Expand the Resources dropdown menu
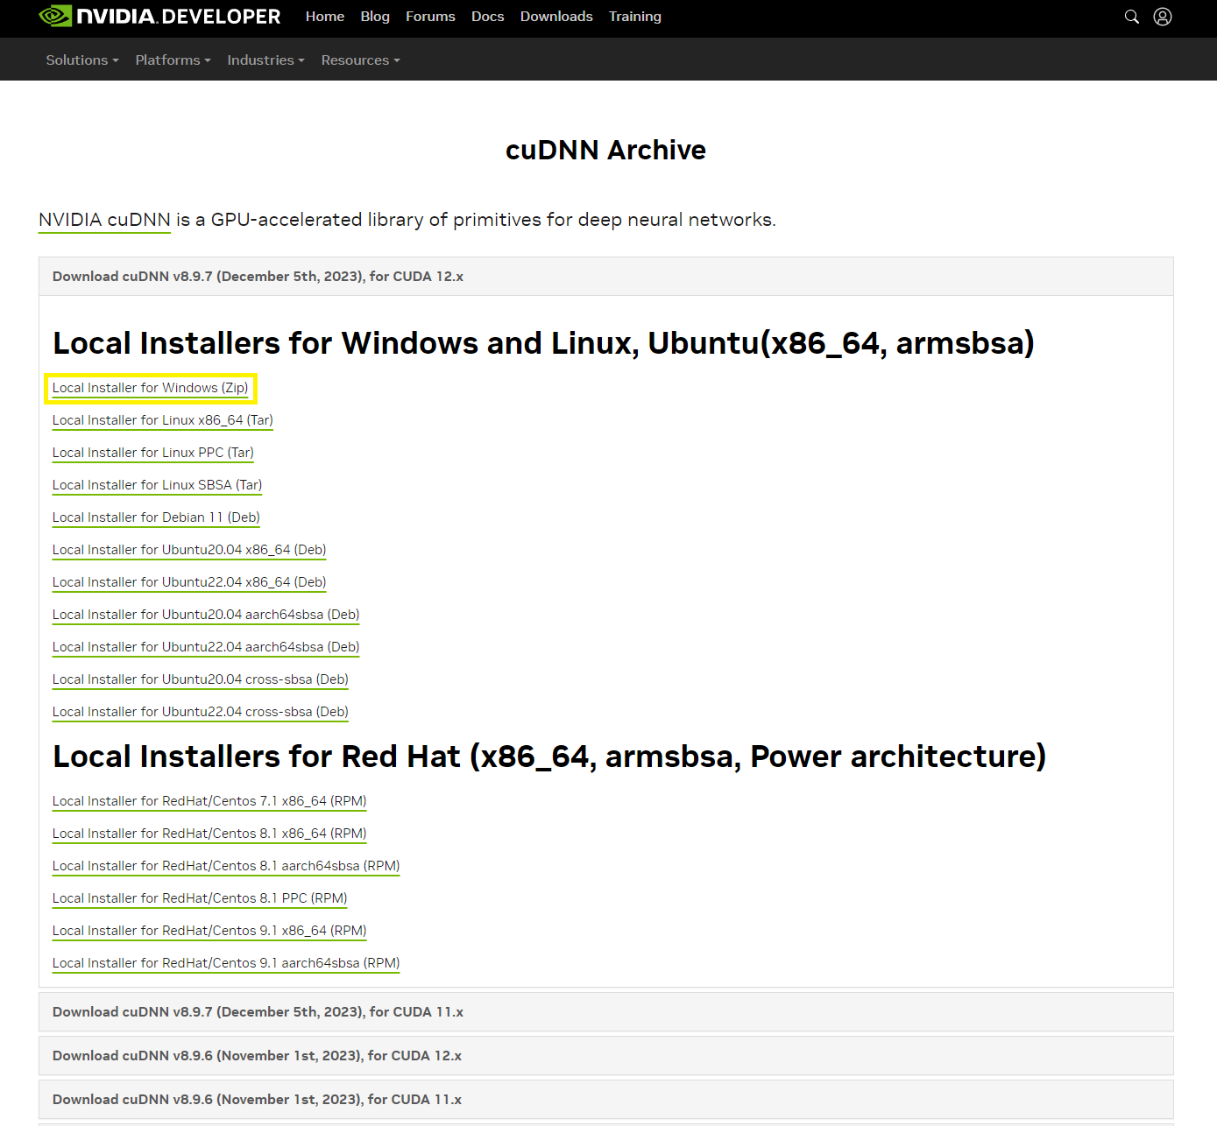 point(361,60)
